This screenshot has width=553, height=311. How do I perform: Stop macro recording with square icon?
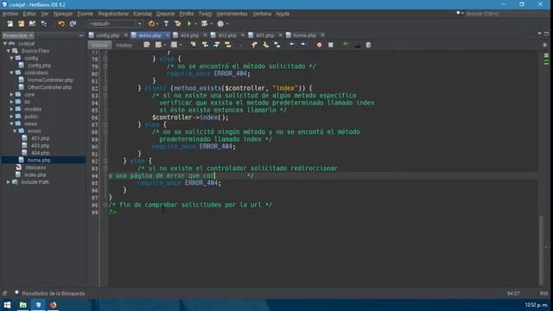pos(330,45)
